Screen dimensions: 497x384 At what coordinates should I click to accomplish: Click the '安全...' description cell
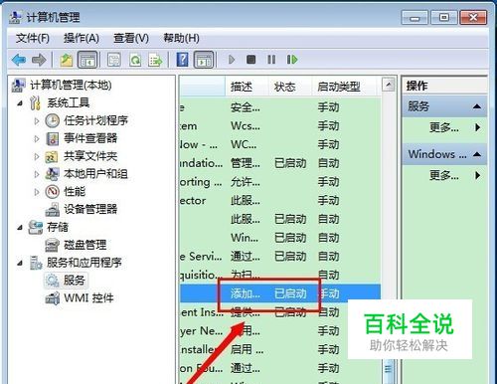(x=246, y=107)
